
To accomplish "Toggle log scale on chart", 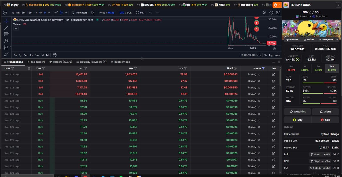I will click(271, 55).
